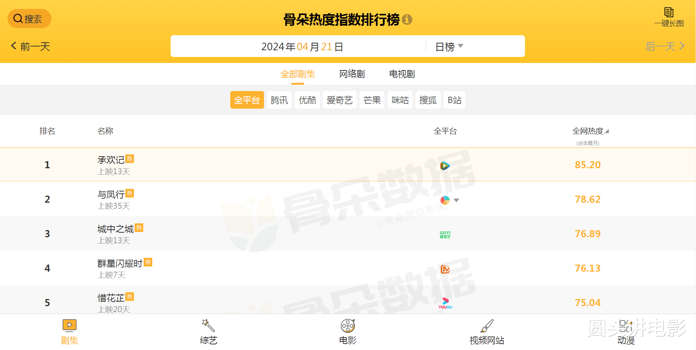The image size is (696, 350).
Task: Filter by 搜狐 platform
Action: [x=428, y=100]
